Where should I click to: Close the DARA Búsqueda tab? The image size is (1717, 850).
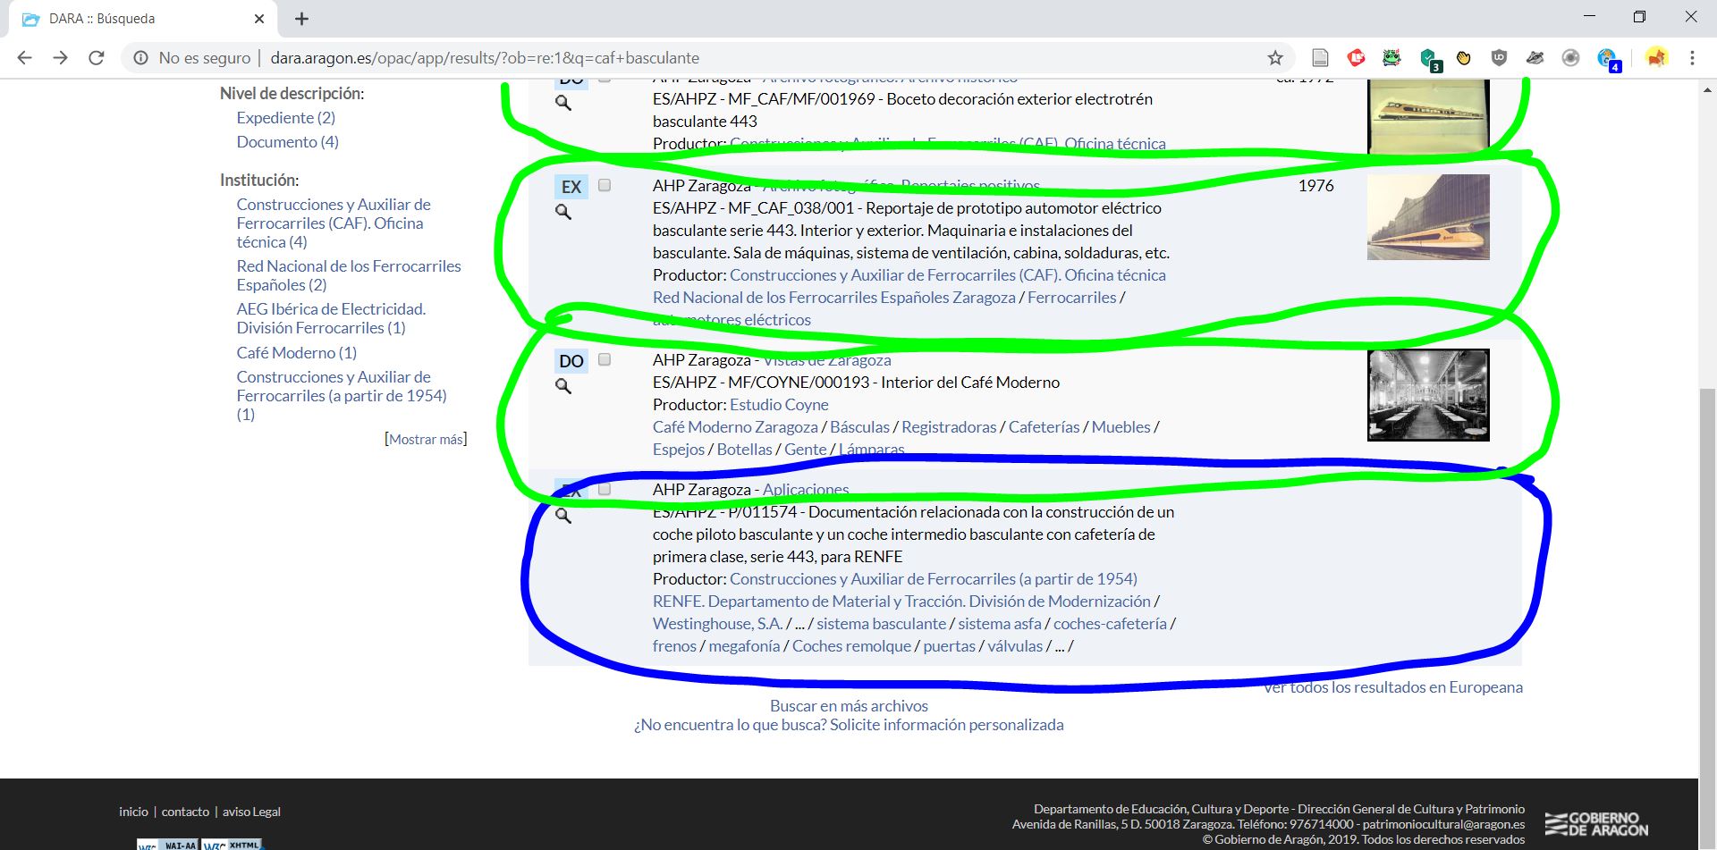pos(259,19)
